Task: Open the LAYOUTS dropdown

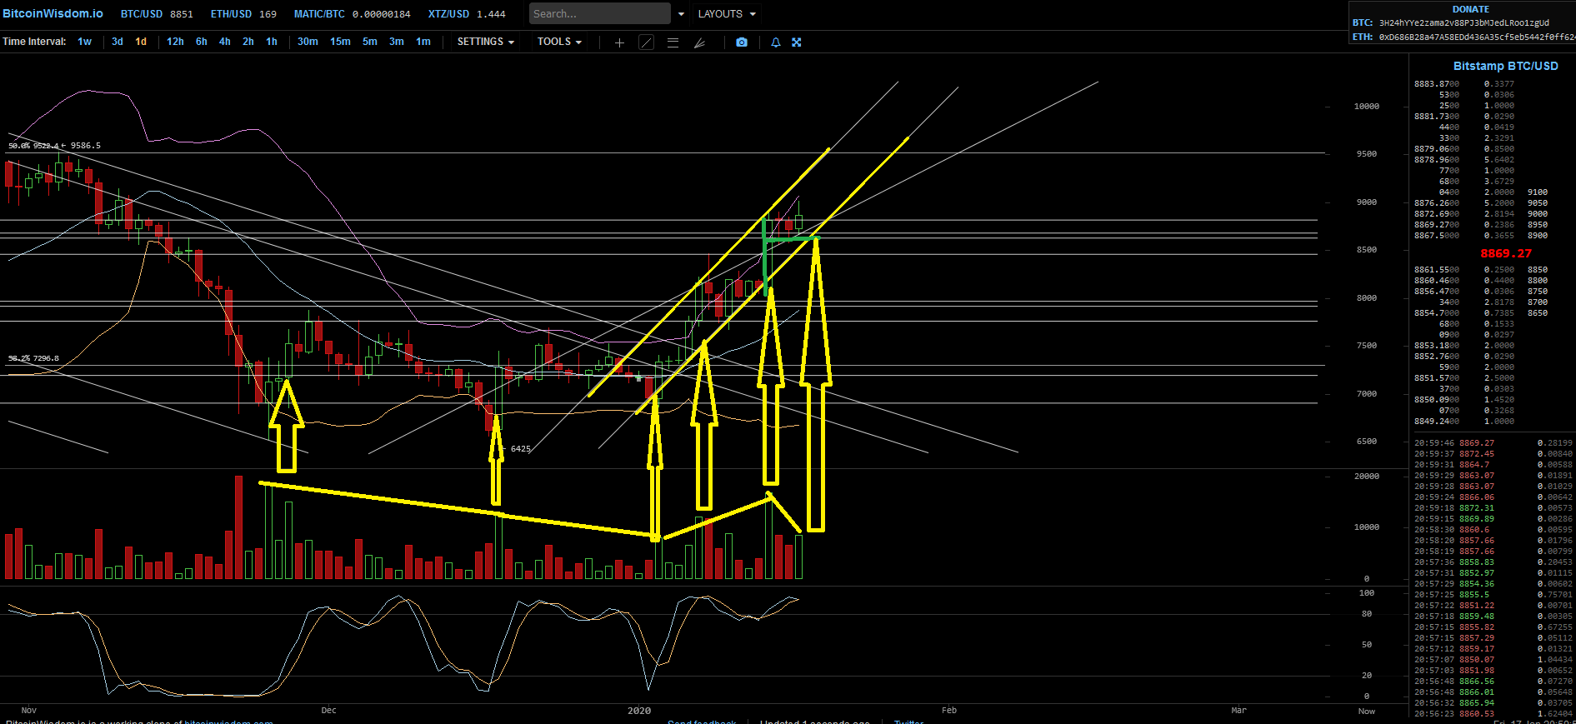Action: 727,14
